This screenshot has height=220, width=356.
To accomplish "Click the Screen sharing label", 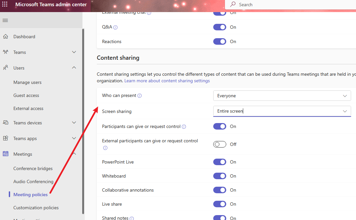I will point(117,111).
